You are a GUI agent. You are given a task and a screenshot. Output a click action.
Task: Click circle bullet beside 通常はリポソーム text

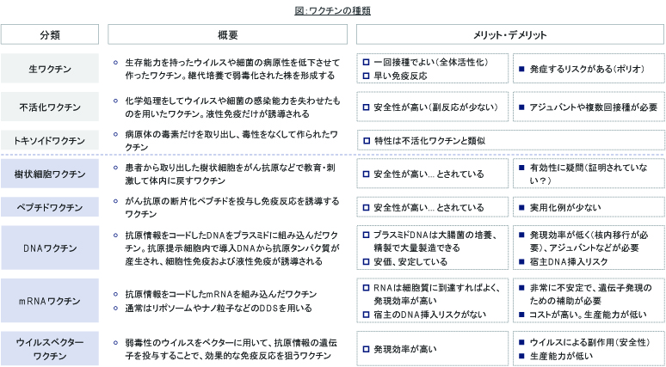pos(116,307)
